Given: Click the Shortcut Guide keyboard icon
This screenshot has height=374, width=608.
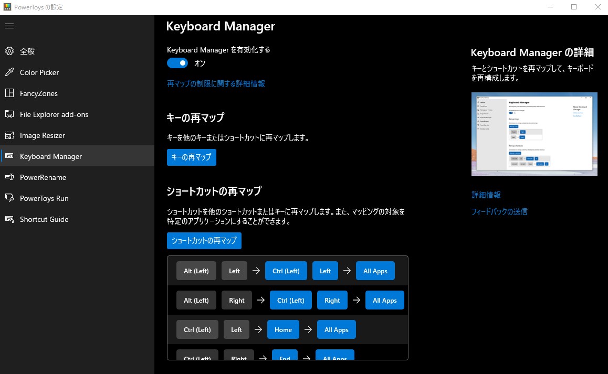Looking at the screenshot, I should coord(9,219).
